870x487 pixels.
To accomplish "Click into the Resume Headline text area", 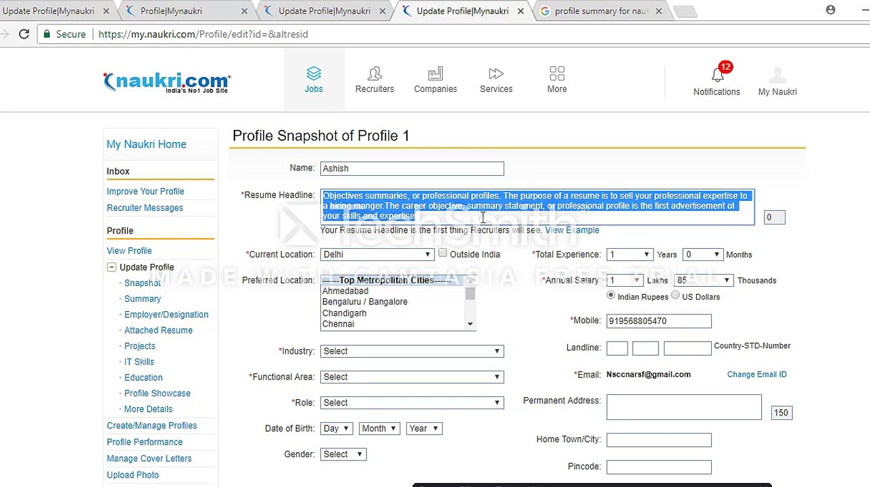I will (537, 207).
